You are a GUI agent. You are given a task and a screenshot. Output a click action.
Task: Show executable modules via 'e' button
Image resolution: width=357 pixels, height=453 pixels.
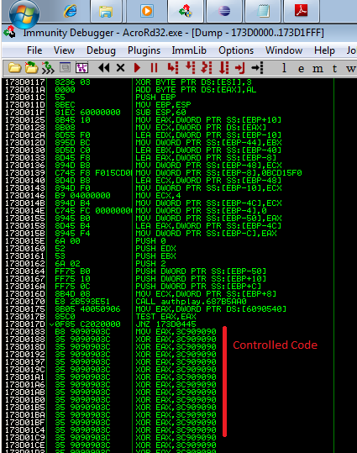click(x=301, y=69)
